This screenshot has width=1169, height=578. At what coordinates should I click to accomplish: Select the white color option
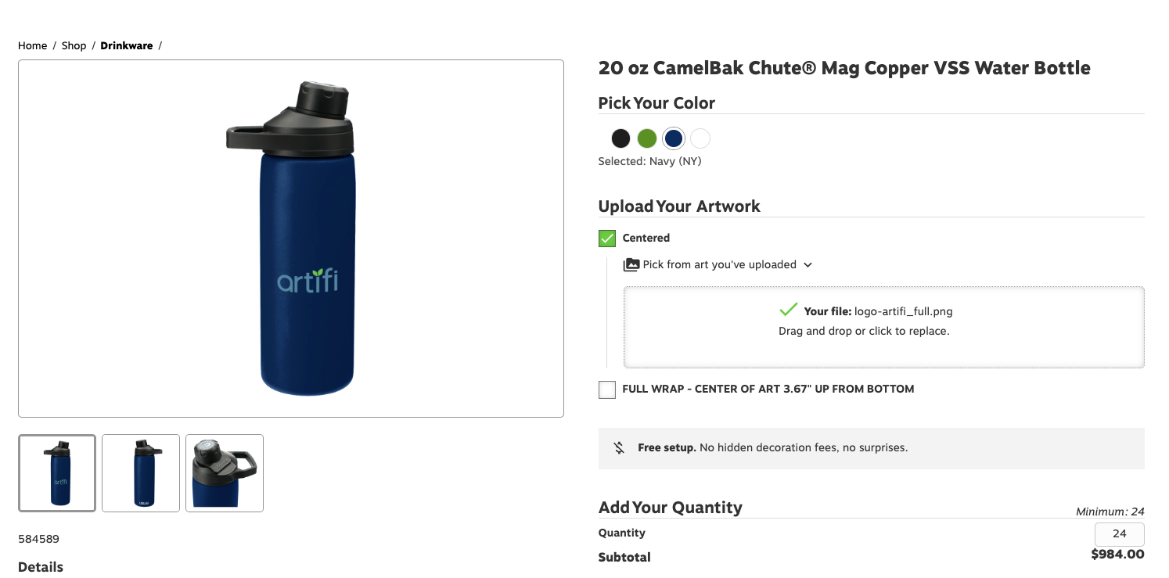coord(700,138)
